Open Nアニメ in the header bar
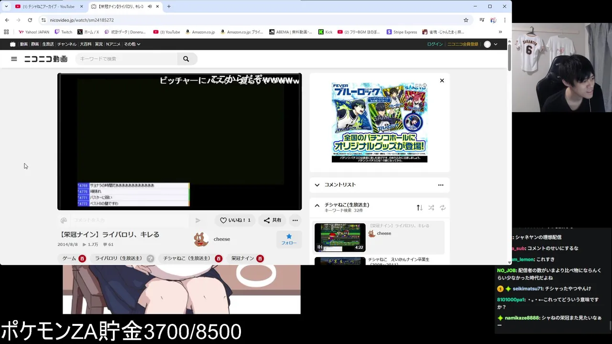 pyautogui.click(x=114, y=44)
